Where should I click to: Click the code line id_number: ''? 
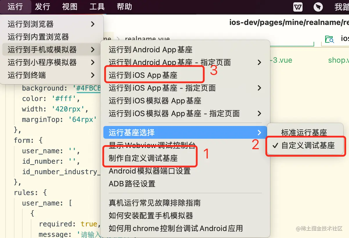[x=51, y=161]
